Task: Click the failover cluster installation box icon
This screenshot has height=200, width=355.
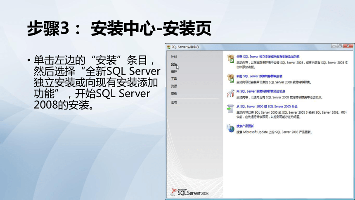Action: tap(231, 78)
